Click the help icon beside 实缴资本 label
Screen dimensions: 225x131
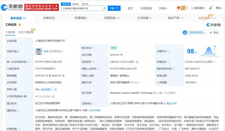[x=169, y=62]
